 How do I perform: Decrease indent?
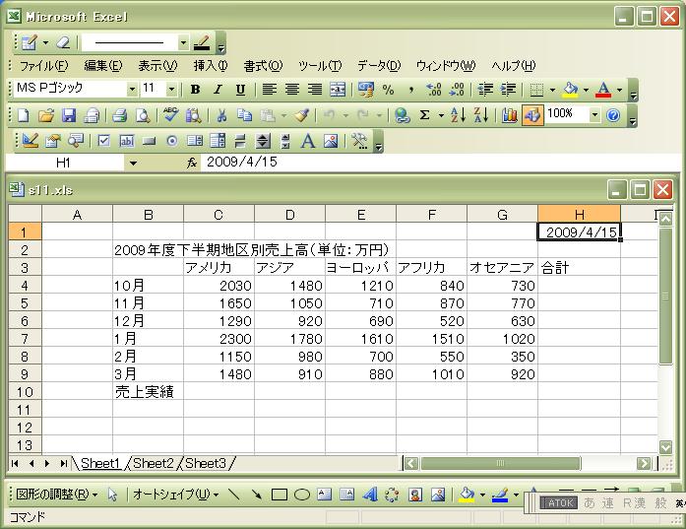[485, 90]
